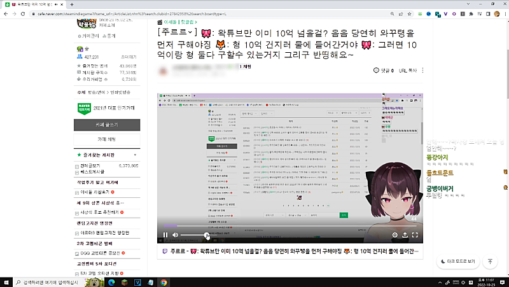
Task: Show hidden system tray icons
Action: pyautogui.click(x=440, y=283)
